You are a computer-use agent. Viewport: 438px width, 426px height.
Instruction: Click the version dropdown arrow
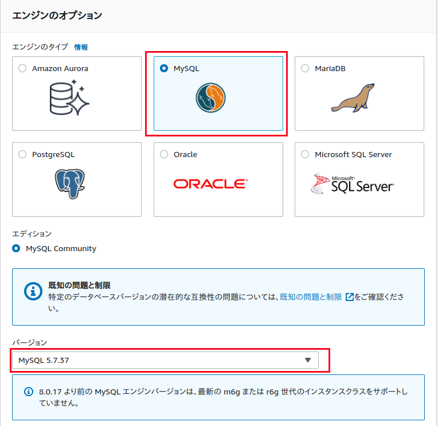[308, 360]
